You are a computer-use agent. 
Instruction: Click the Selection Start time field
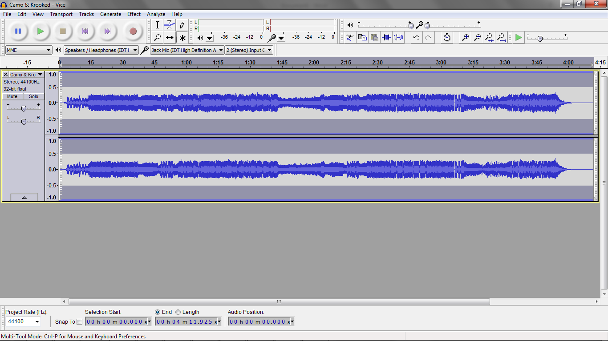[x=116, y=321]
